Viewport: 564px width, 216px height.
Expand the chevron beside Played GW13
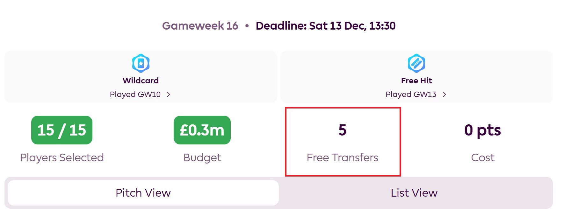pos(444,94)
